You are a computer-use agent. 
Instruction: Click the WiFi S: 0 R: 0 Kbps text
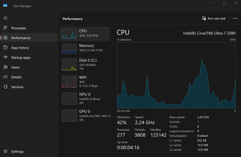click(x=89, y=86)
